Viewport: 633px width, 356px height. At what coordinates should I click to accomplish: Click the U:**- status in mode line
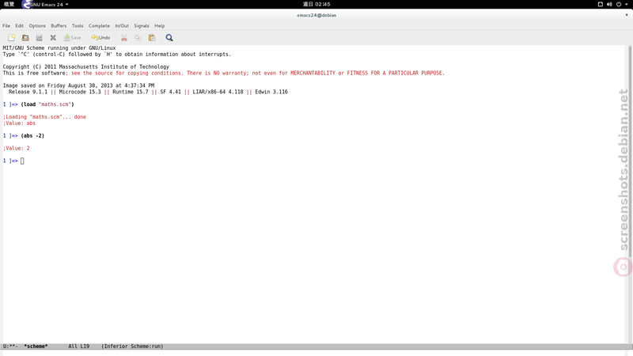(x=10, y=347)
